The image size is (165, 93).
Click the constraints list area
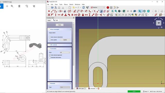pos(60,69)
